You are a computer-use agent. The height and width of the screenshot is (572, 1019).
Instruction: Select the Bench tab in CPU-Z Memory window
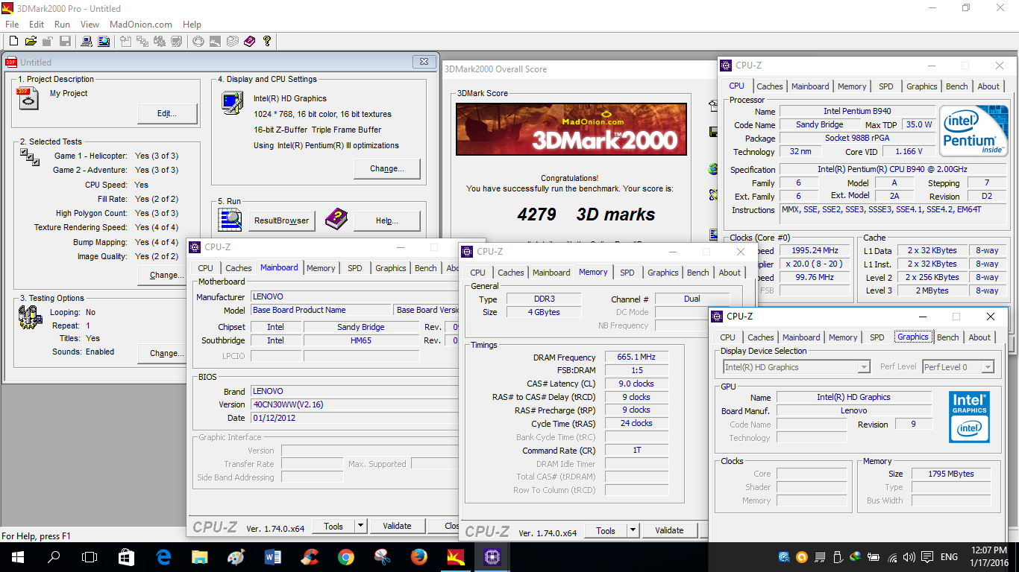pyautogui.click(x=698, y=273)
